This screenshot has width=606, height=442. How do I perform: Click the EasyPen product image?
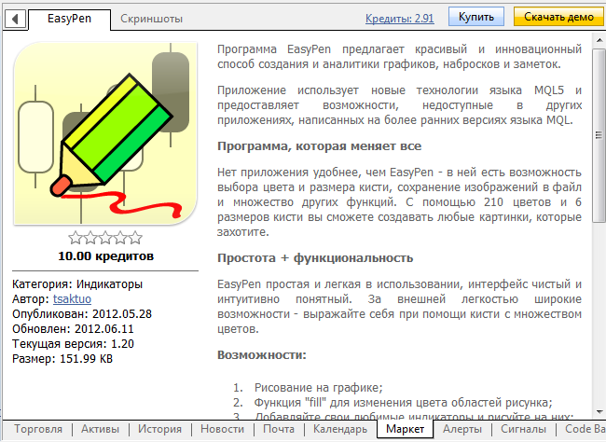(x=105, y=133)
